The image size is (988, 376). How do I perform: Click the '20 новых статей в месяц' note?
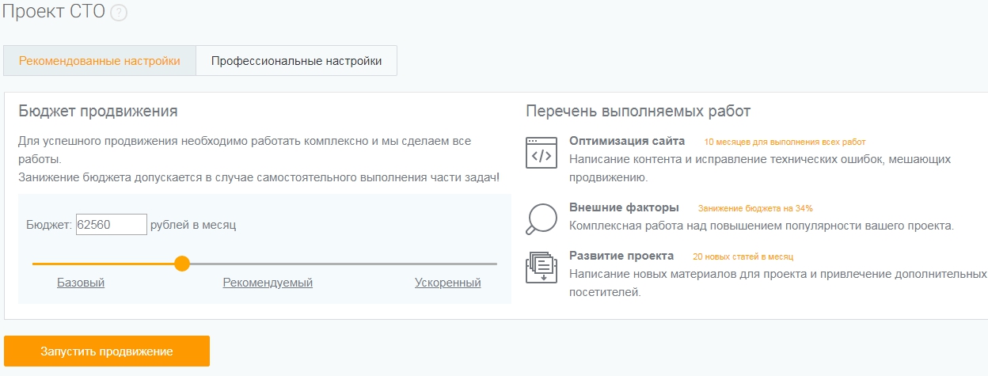click(743, 256)
